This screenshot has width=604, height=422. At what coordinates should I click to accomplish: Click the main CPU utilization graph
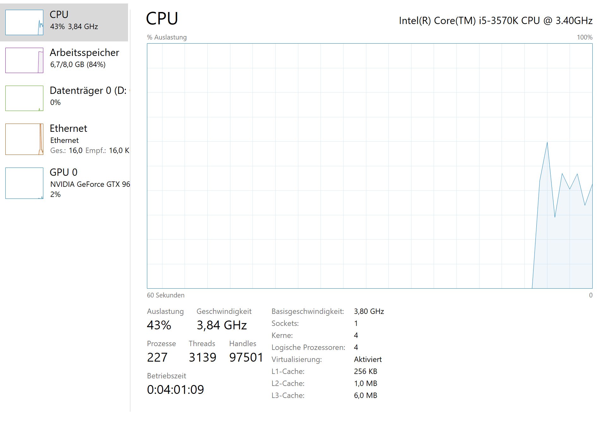coord(369,166)
